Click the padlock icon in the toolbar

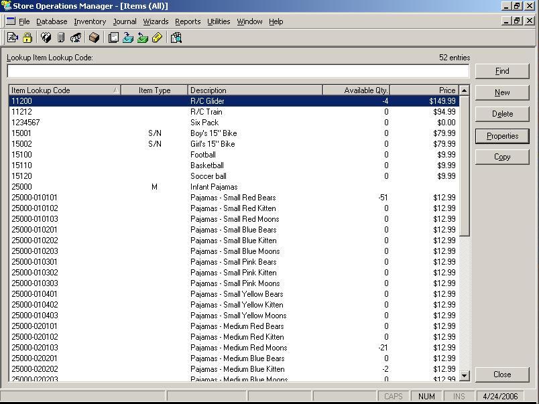point(27,38)
